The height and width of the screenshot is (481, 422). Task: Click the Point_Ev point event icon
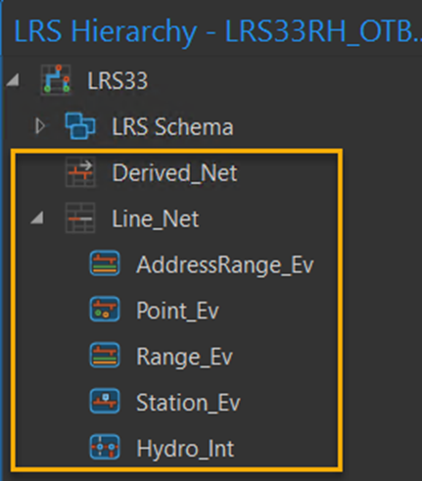105,310
